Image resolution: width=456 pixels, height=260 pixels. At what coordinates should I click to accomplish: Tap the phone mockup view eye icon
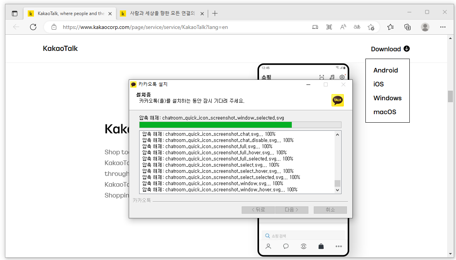(x=303, y=246)
